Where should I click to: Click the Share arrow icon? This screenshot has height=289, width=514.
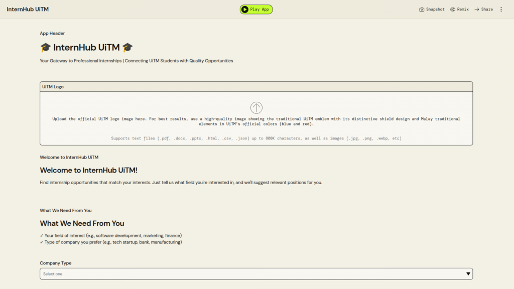(x=477, y=10)
